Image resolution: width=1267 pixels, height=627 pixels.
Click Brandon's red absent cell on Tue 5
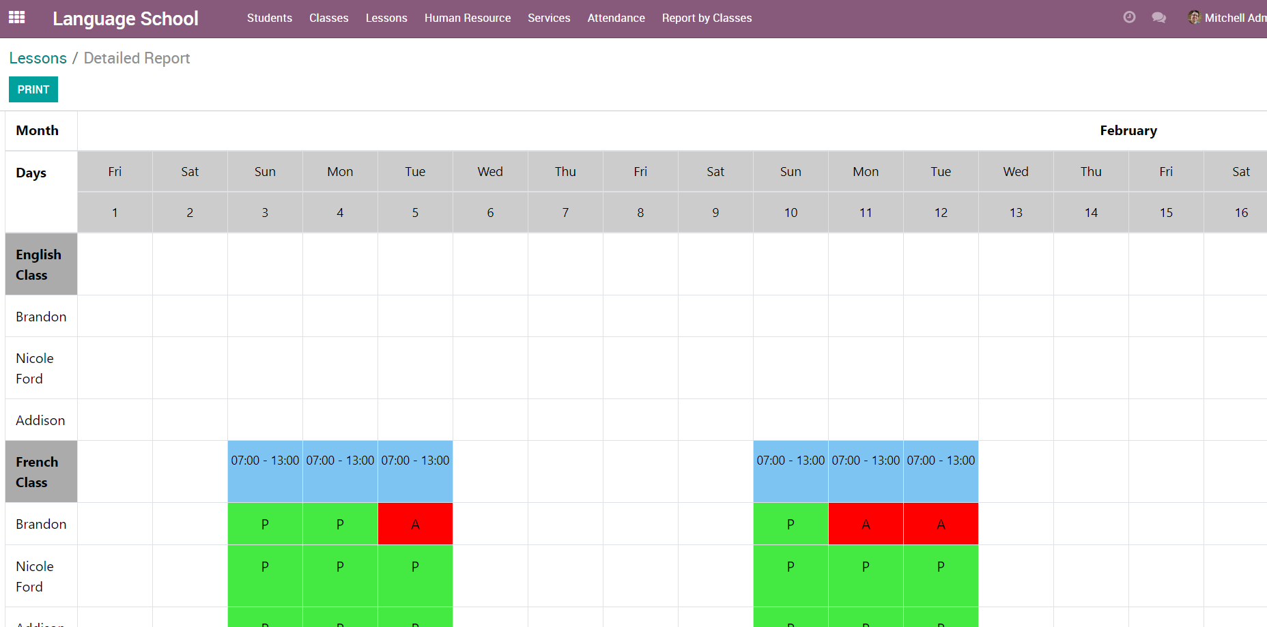tap(415, 524)
